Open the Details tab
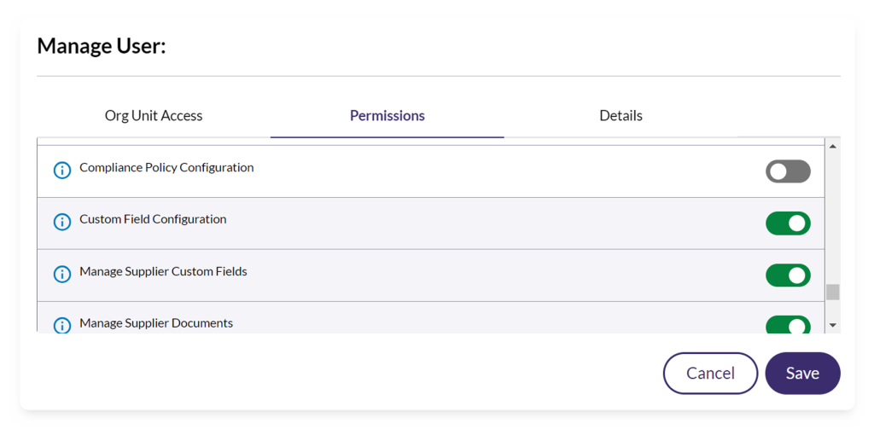The image size is (874, 429). (x=621, y=116)
